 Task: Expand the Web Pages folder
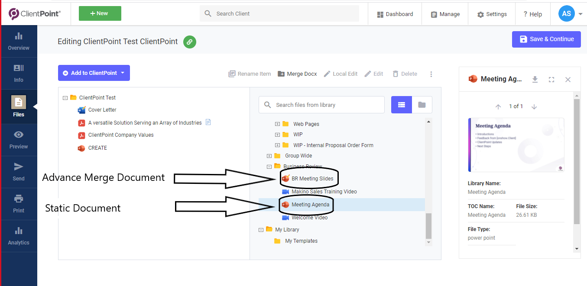click(x=277, y=124)
